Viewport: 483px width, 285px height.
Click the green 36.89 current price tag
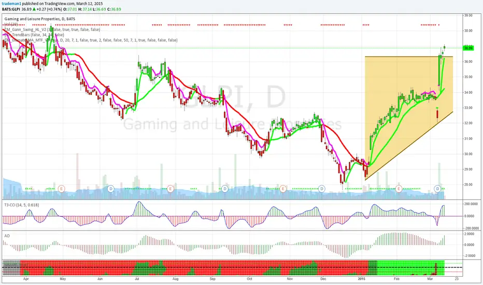(468, 48)
